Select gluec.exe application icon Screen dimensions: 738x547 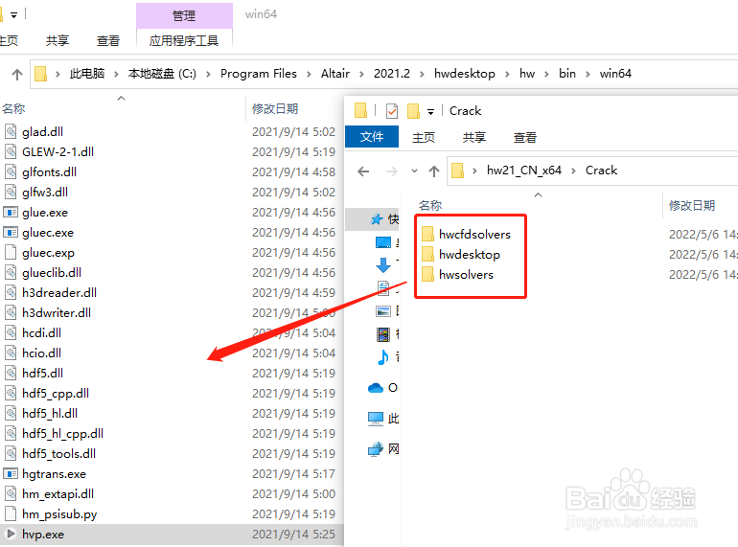pyautogui.click(x=11, y=233)
